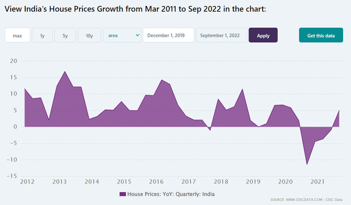The width and height of the screenshot is (351, 205).
Task: Click the max range button
Action: [17, 36]
